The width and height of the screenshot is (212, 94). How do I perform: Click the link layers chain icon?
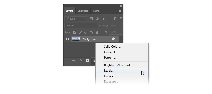74,61
